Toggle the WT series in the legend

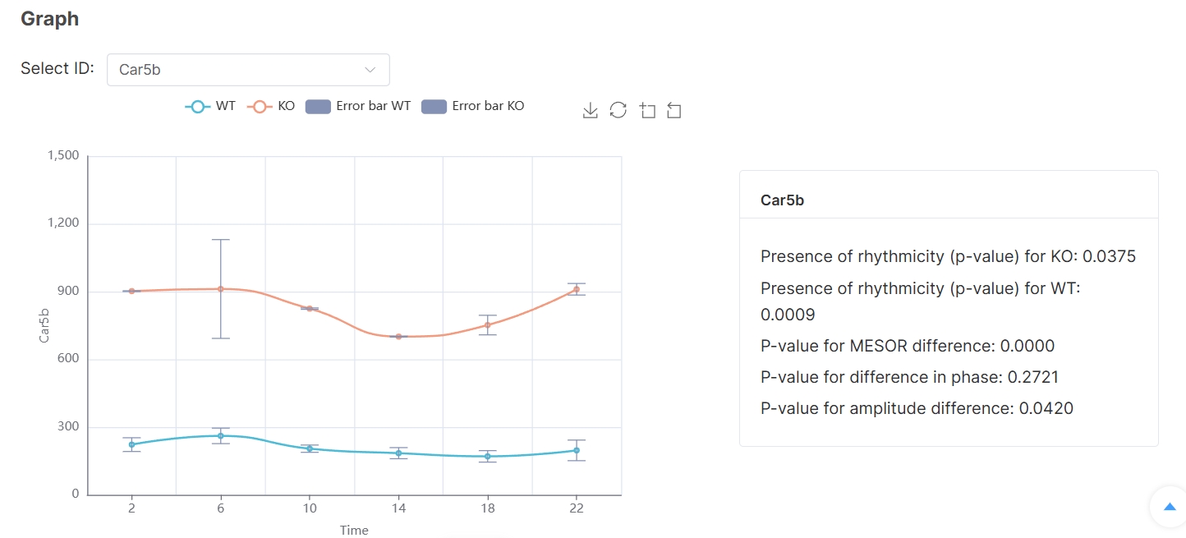[x=210, y=107]
